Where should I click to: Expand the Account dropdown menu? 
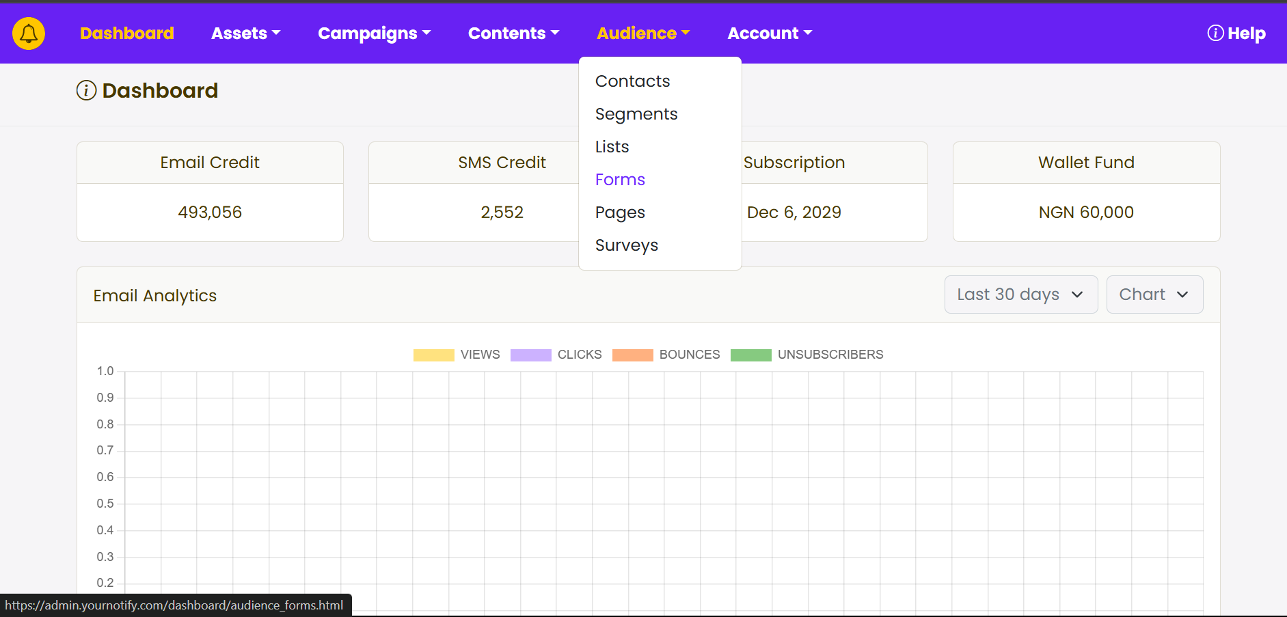pos(770,33)
